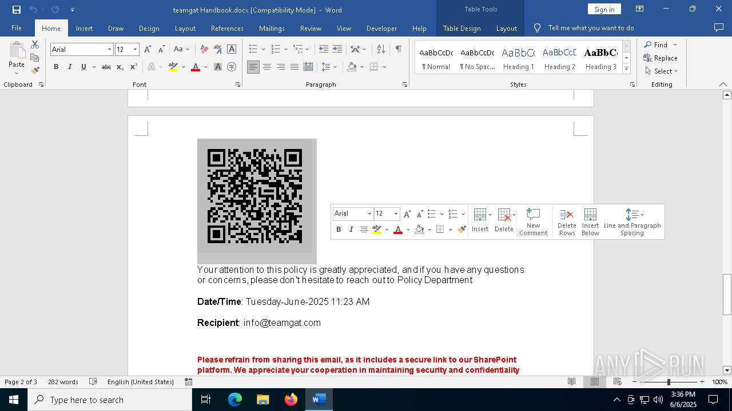
Task: Expand the Change Case dropdown
Action: click(x=188, y=50)
